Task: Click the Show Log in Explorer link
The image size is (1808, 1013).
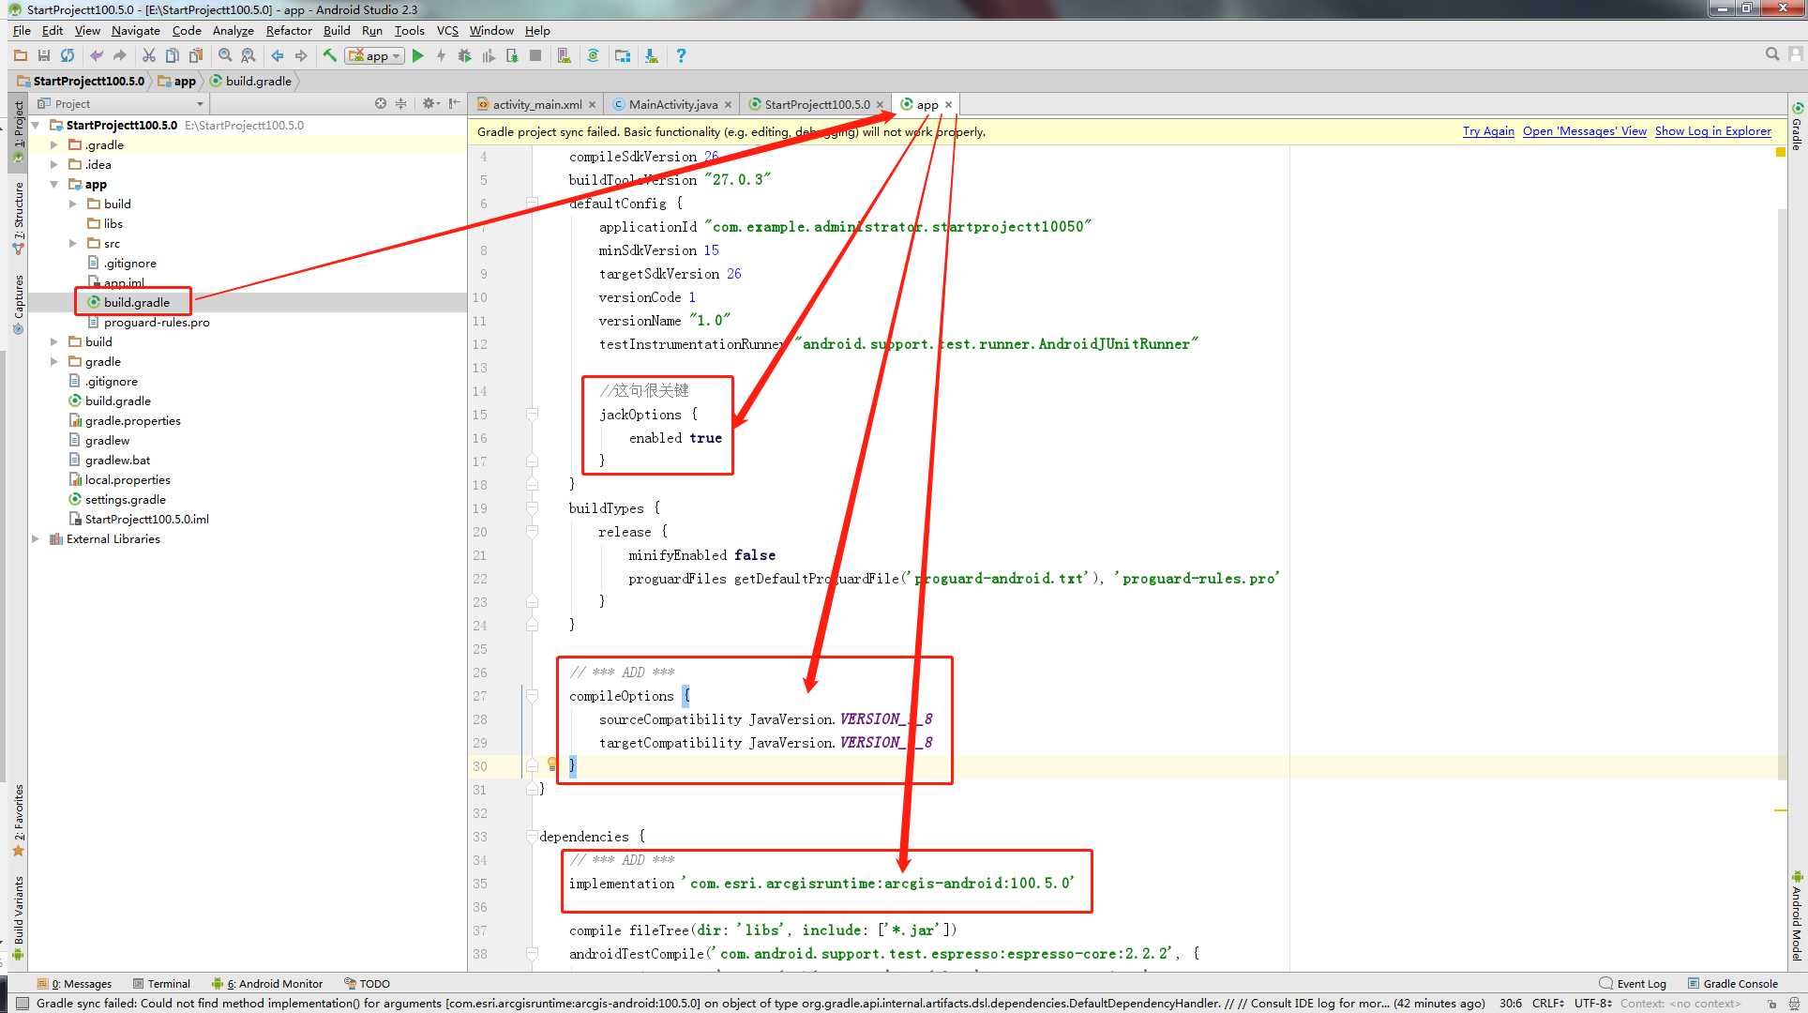Action: click(1713, 131)
